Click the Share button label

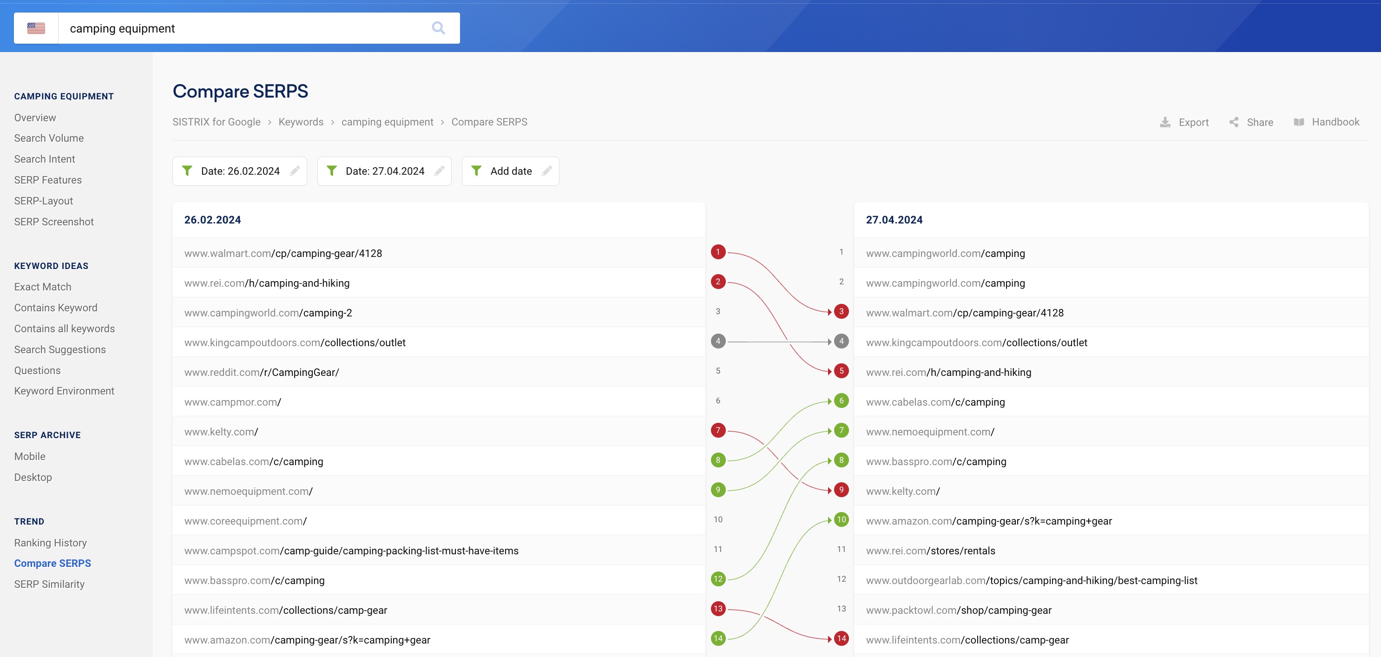point(1260,122)
